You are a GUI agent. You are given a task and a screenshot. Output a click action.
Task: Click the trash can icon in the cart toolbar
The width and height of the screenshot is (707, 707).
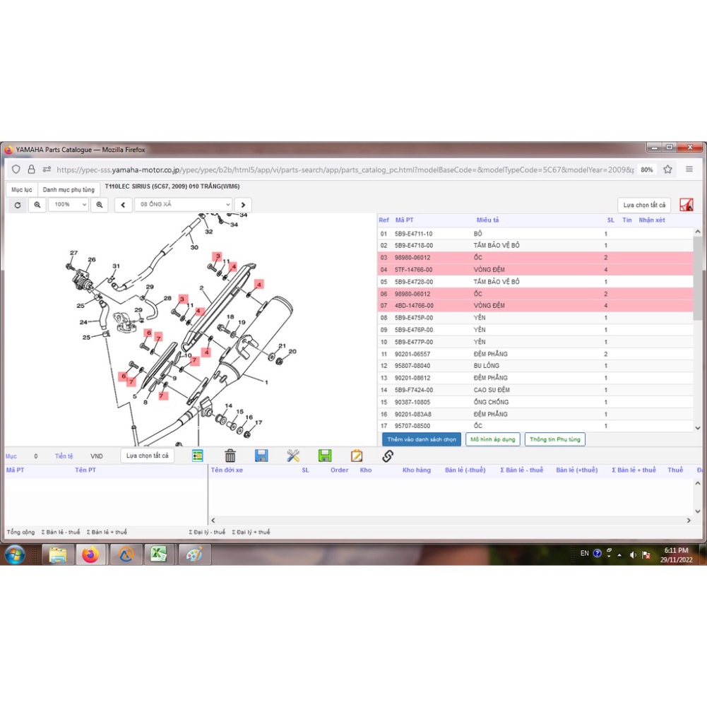(x=230, y=456)
